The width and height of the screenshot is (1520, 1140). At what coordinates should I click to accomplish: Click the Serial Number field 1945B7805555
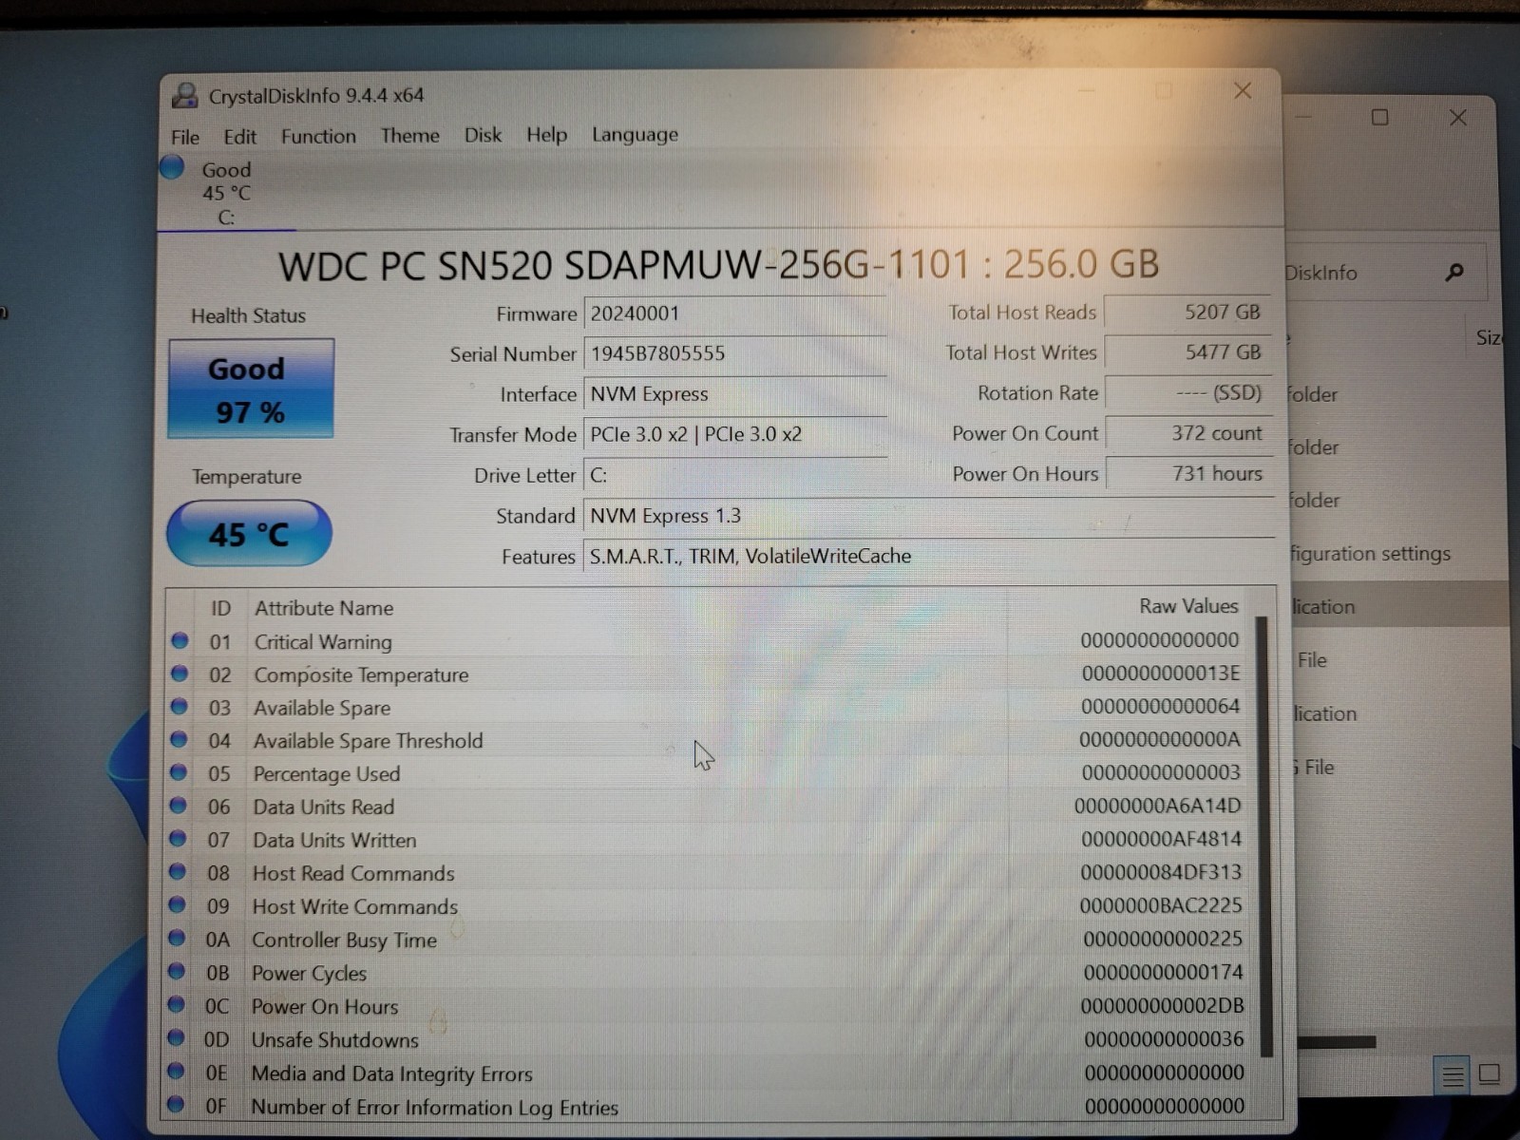735,353
